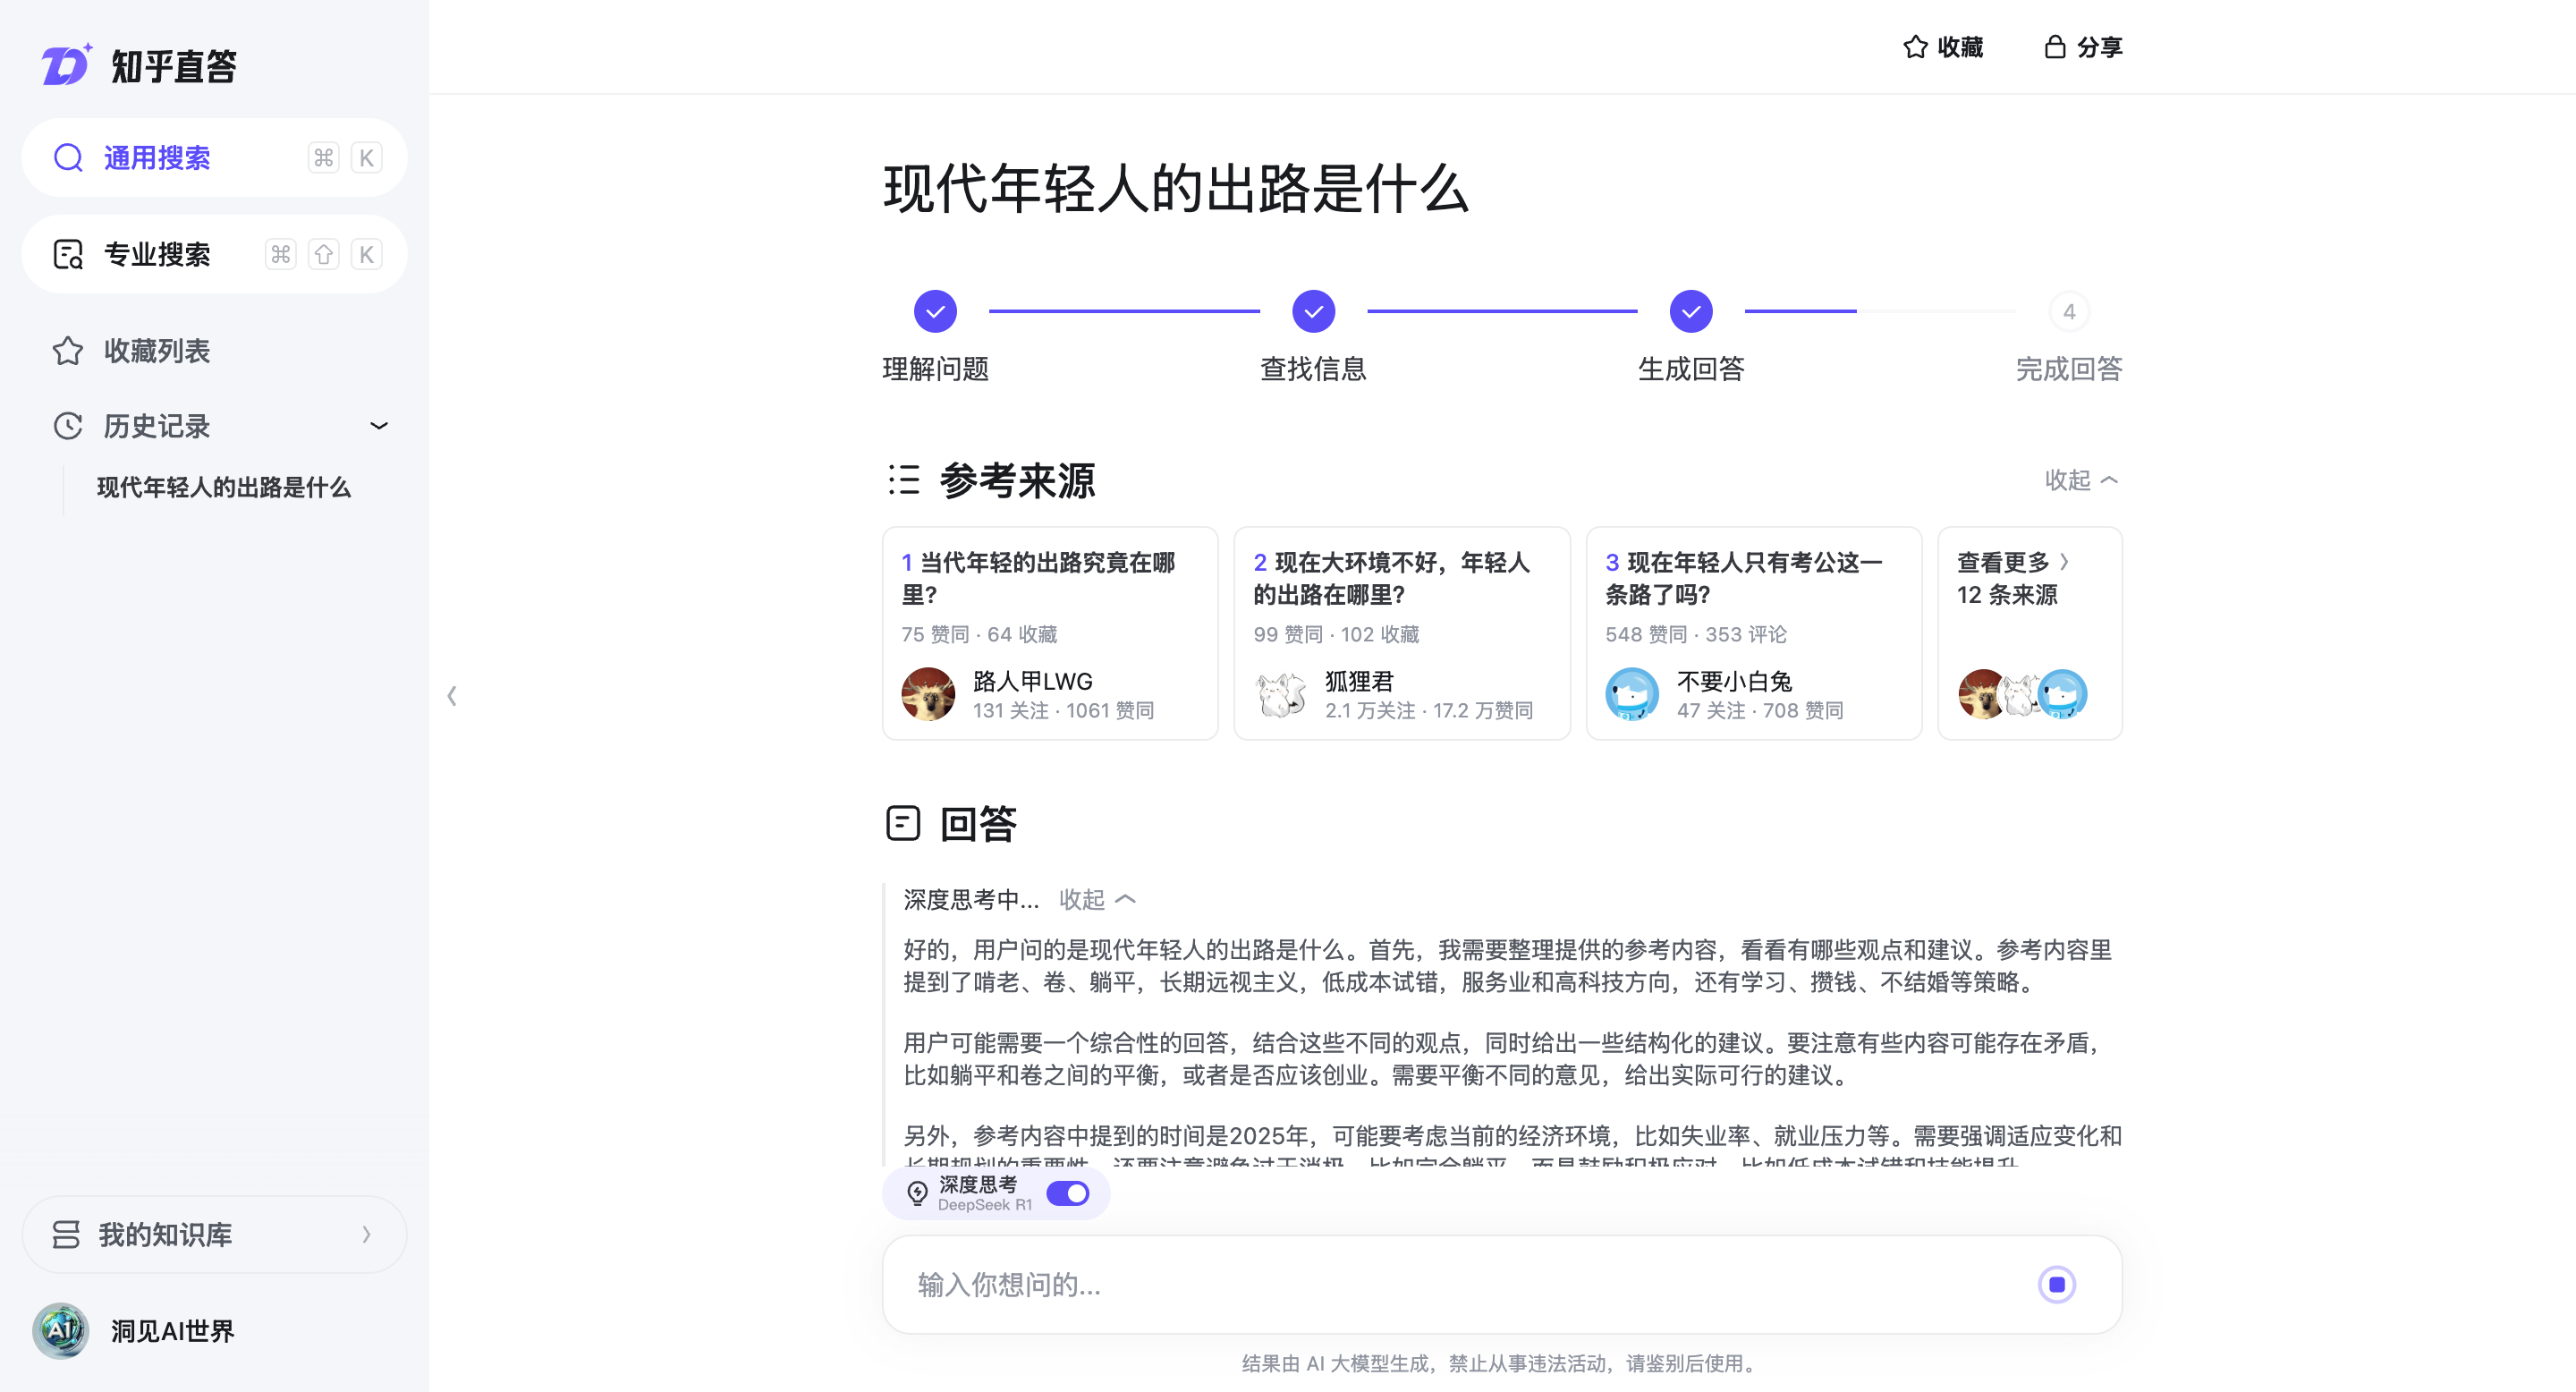Collapse the 历史记录 chevron

[379, 426]
